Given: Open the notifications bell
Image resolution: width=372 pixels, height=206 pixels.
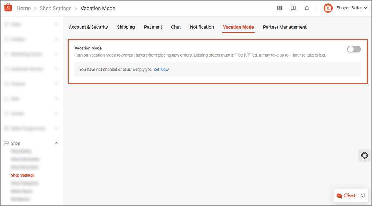Looking at the screenshot, I should pyautogui.click(x=307, y=8).
